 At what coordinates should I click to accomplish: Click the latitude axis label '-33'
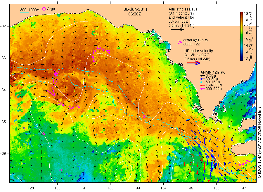[3, 58]
